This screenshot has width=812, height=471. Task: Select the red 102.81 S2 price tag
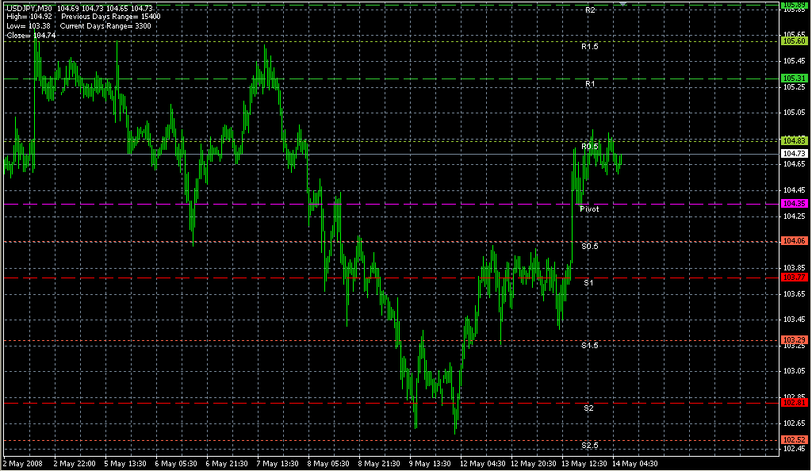795,403
